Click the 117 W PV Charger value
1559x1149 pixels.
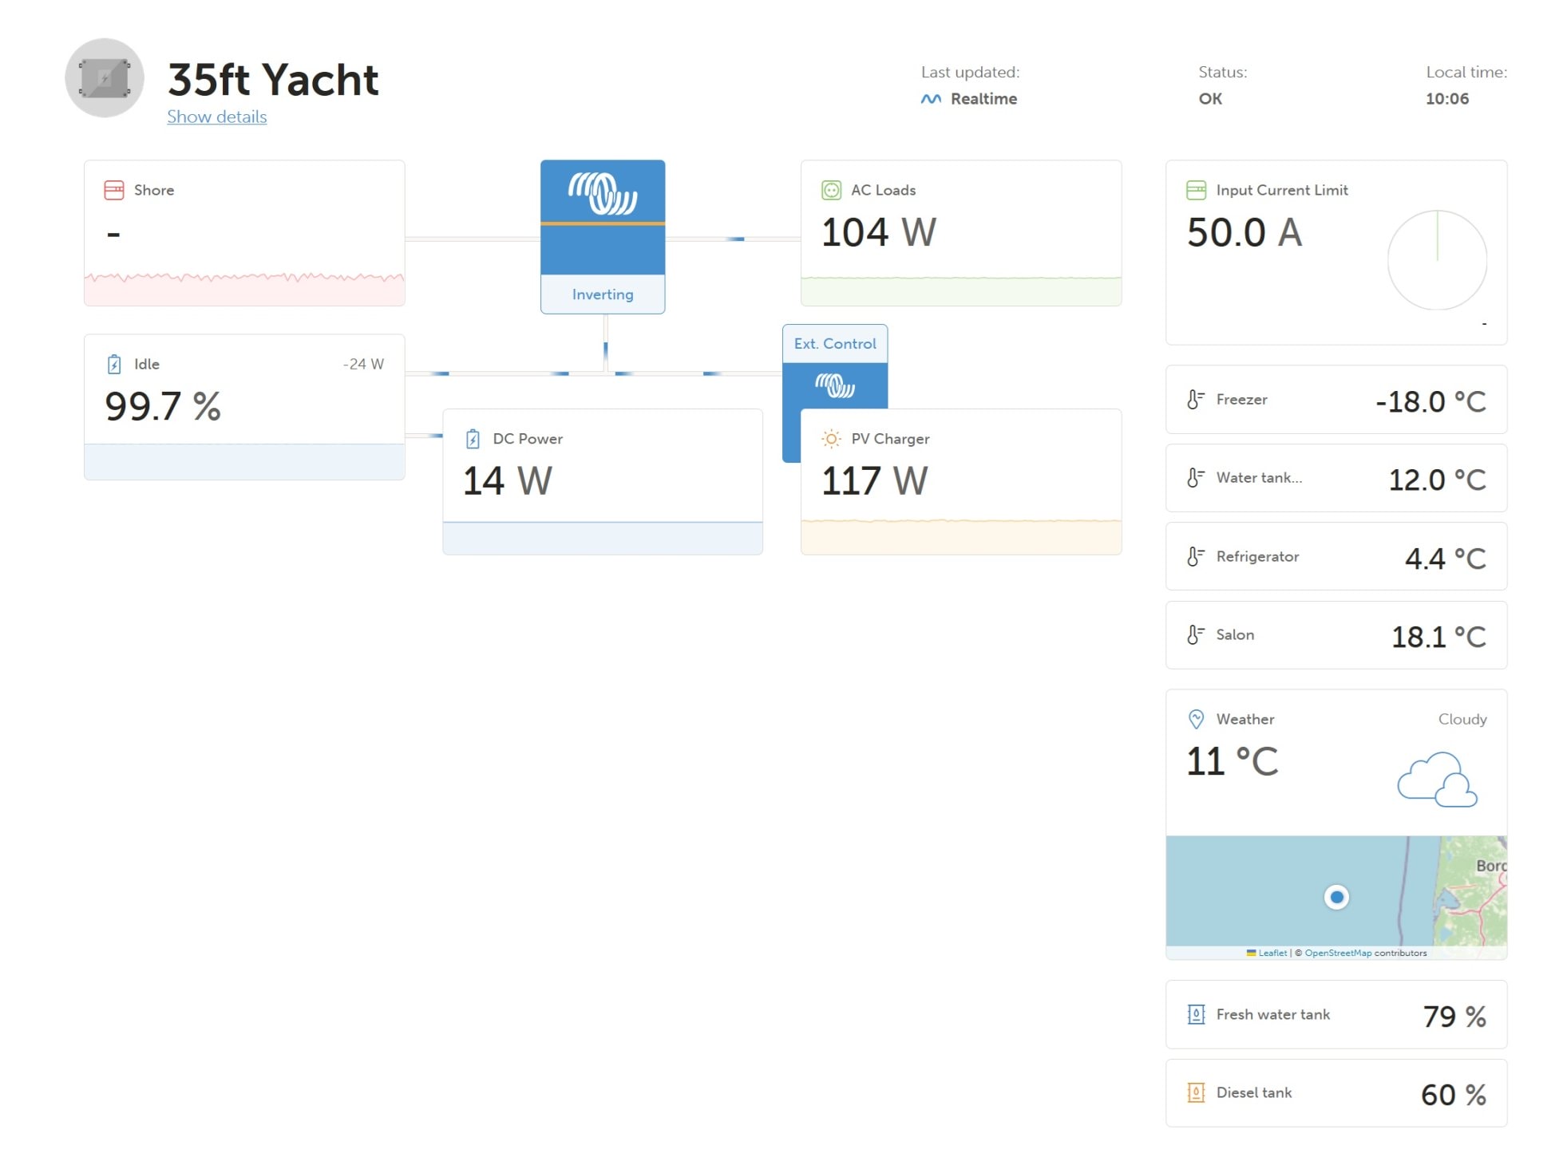874,481
